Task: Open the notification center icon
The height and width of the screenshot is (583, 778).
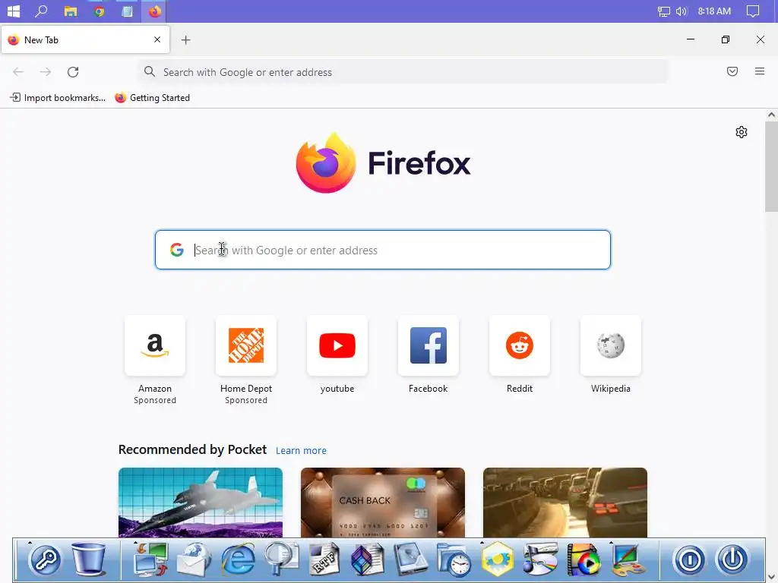Action: [753, 11]
